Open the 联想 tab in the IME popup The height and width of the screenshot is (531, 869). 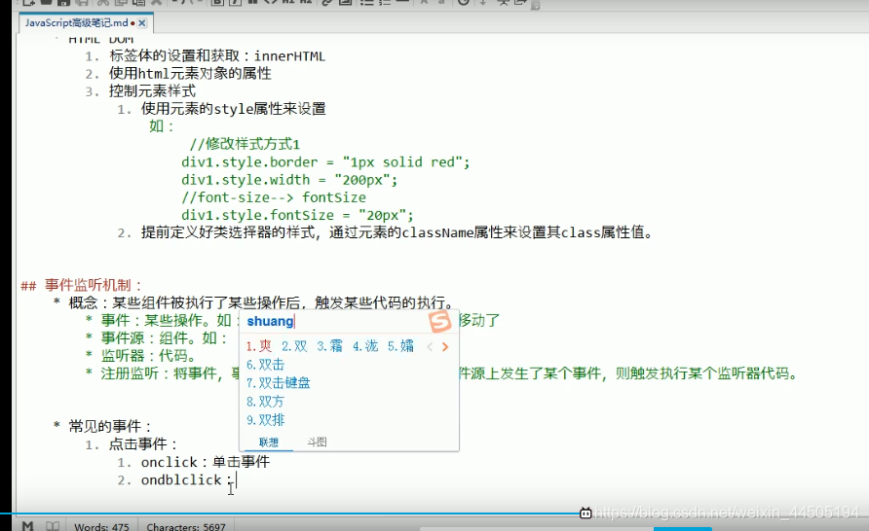[x=269, y=442]
